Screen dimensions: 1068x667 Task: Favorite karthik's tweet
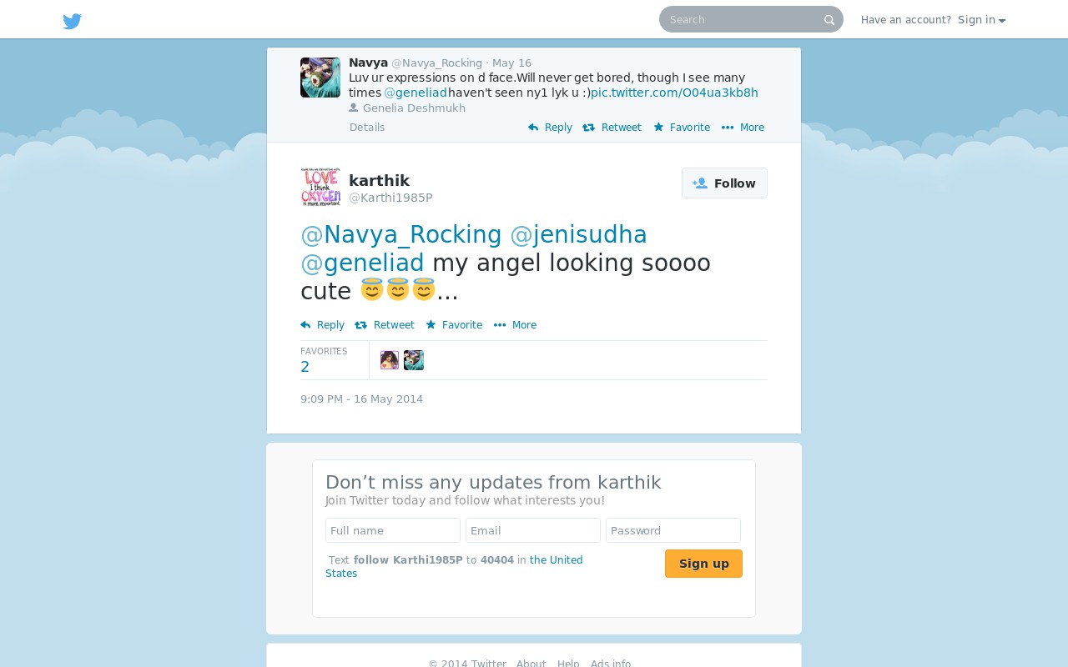coord(454,325)
